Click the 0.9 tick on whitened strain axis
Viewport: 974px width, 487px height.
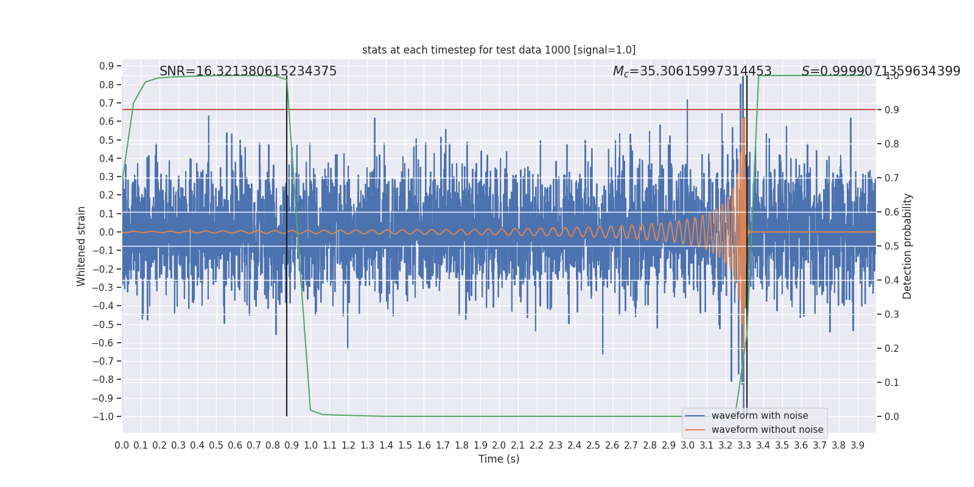[x=107, y=66]
